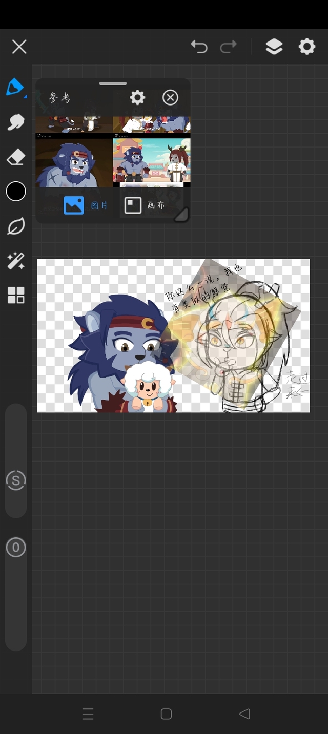
Task: Open the main settings gear
Action: tap(307, 47)
